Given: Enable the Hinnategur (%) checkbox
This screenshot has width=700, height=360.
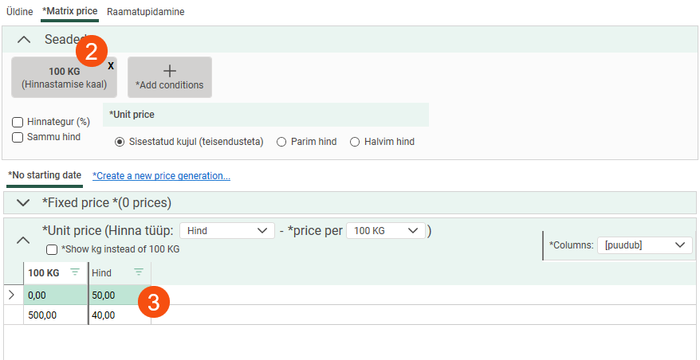Looking at the screenshot, I should [x=18, y=123].
